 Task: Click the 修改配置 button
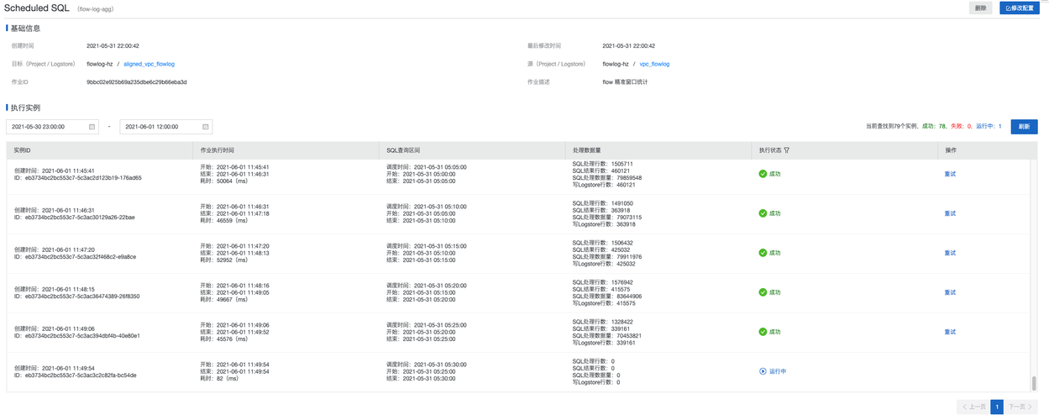click(x=1020, y=8)
